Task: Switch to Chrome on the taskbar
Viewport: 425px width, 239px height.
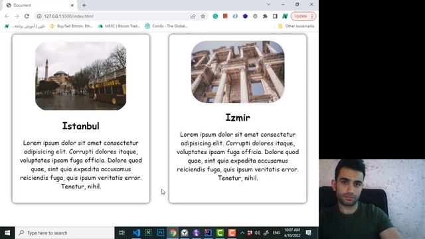Action: point(173,233)
